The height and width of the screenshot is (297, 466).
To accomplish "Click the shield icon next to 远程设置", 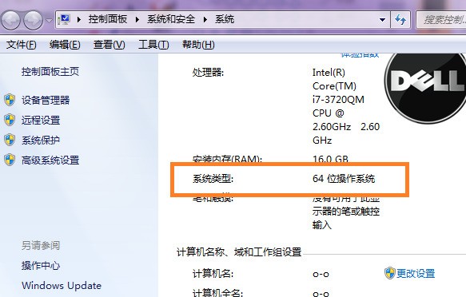I will pos(10,120).
